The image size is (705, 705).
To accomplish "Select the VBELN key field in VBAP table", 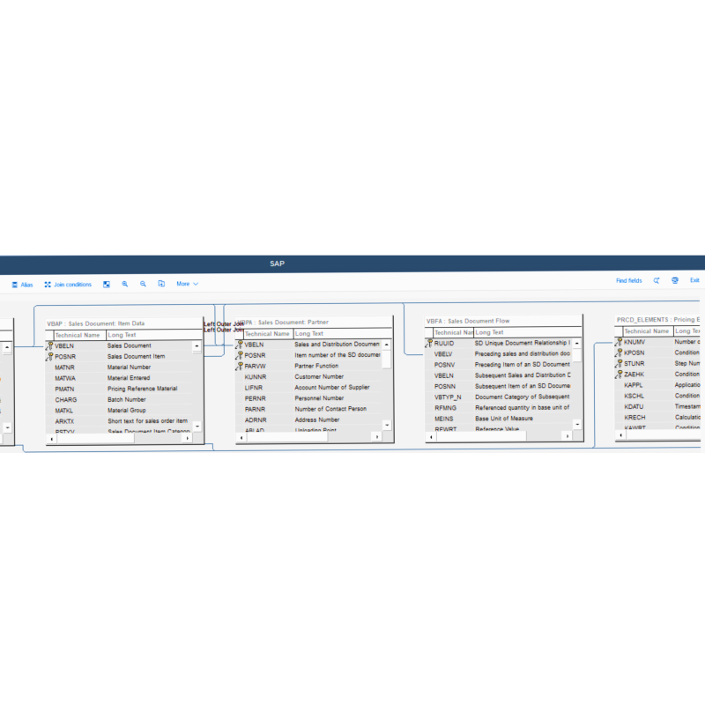I will click(65, 346).
